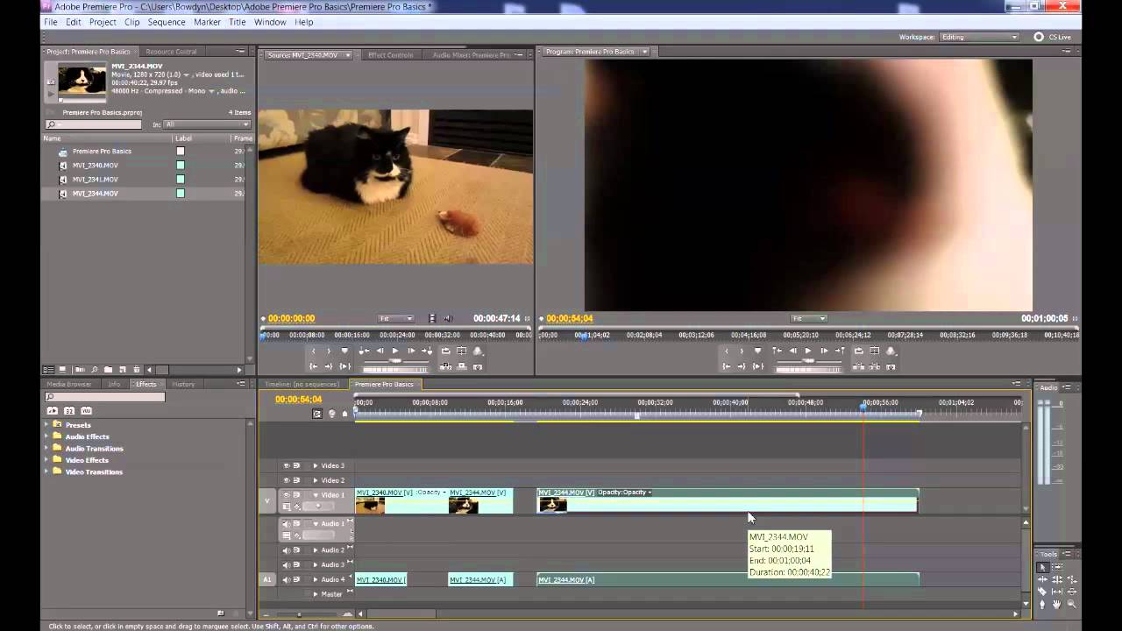Expand the Video 3 track

coord(316,465)
